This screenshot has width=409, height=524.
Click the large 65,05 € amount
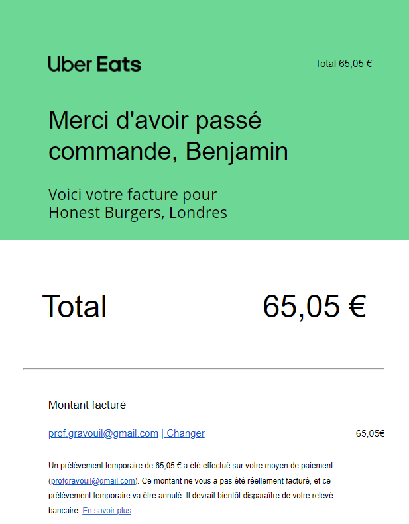tap(314, 306)
